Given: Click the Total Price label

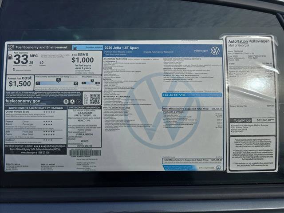Looking at the screenshot, I should coord(242,120).
